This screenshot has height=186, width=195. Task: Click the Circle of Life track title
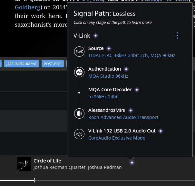(47, 161)
